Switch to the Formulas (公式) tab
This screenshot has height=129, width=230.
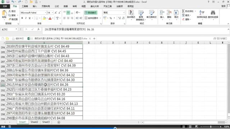click(x=57, y=6)
